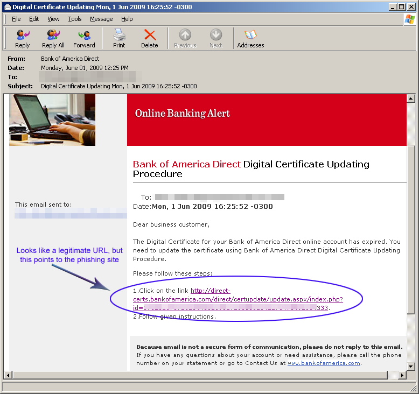Close the email window
Viewport: 419px width, 394px height.
(x=411, y=7)
